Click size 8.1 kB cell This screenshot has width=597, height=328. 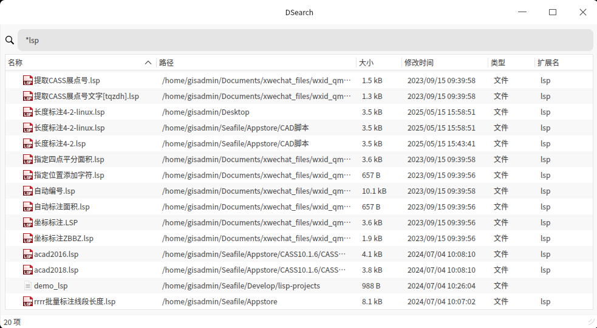pyautogui.click(x=372, y=302)
